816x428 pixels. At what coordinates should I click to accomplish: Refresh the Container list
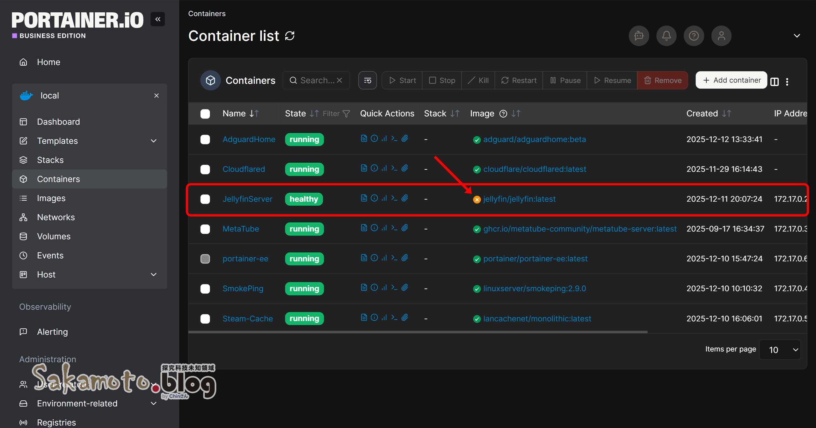click(290, 36)
